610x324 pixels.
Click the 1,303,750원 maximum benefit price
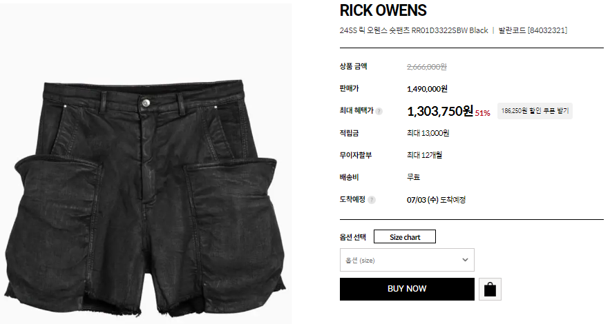(x=440, y=111)
